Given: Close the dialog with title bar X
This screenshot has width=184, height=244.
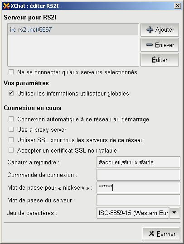Looking at the screenshot, I should coord(178,6).
